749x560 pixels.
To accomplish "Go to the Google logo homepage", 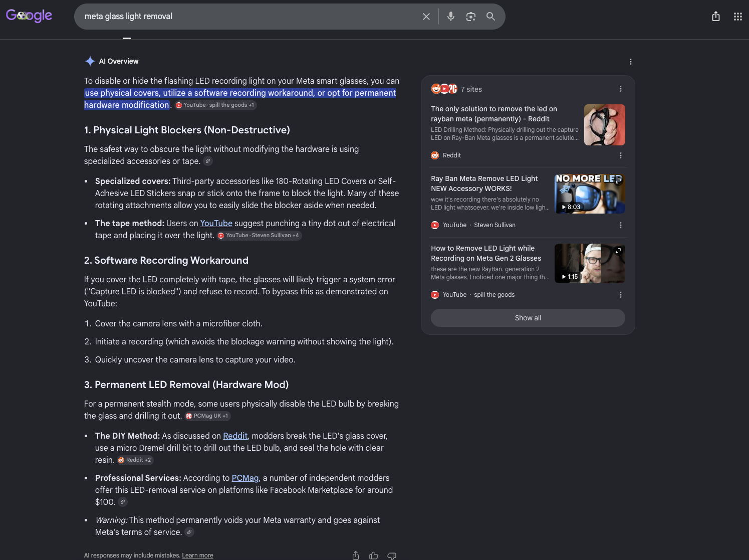I will point(29,16).
